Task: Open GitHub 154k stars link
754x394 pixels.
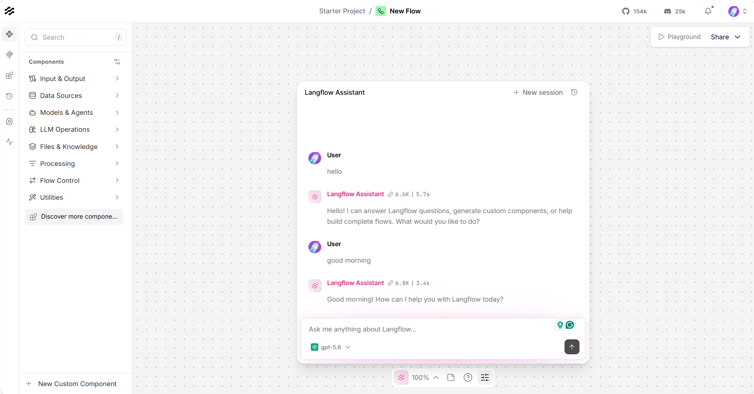Action: 634,11
